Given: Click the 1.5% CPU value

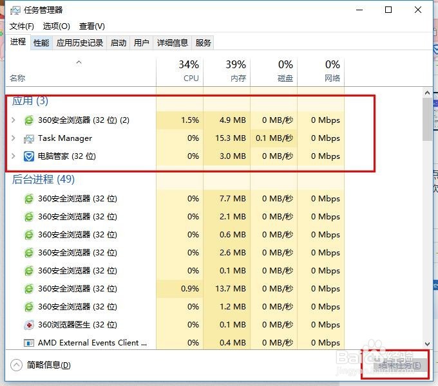Looking at the screenshot, I should click(190, 120).
